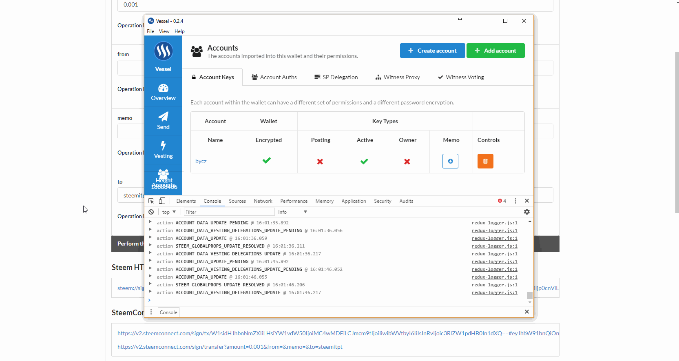This screenshot has height=361, width=679.
Task: Open the View menu
Action: coord(164,31)
